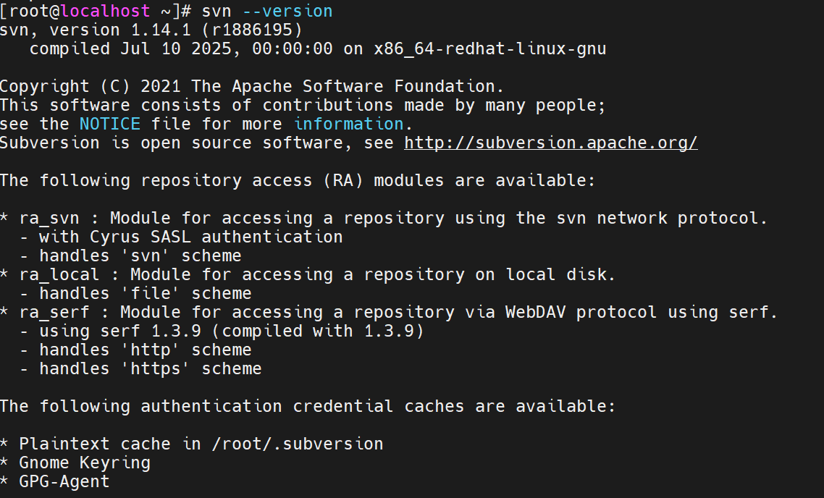Click 'Plaintext cache in /root/.subversion' line

[192, 444]
